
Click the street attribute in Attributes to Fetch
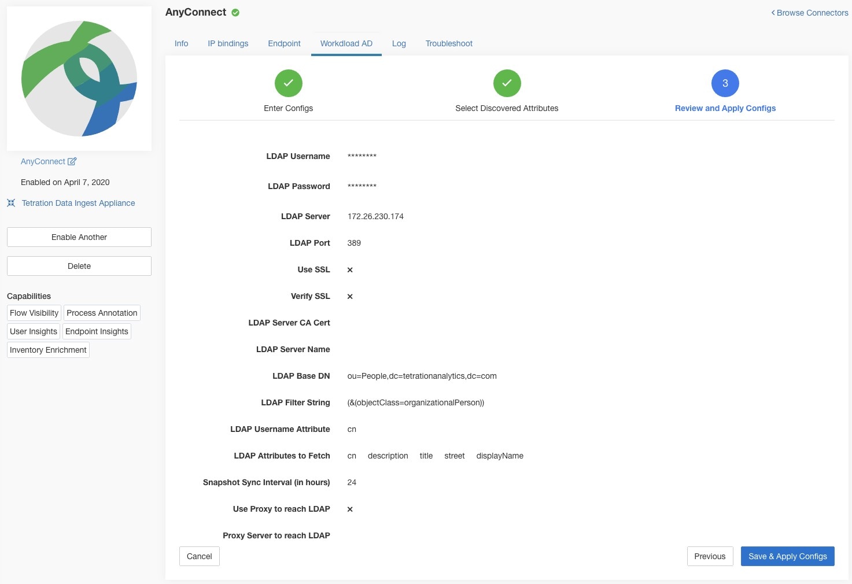coord(455,456)
